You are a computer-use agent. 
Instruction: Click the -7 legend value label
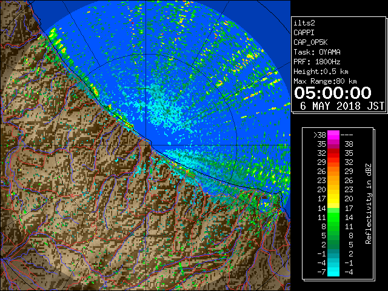click(x=321, y=272)
